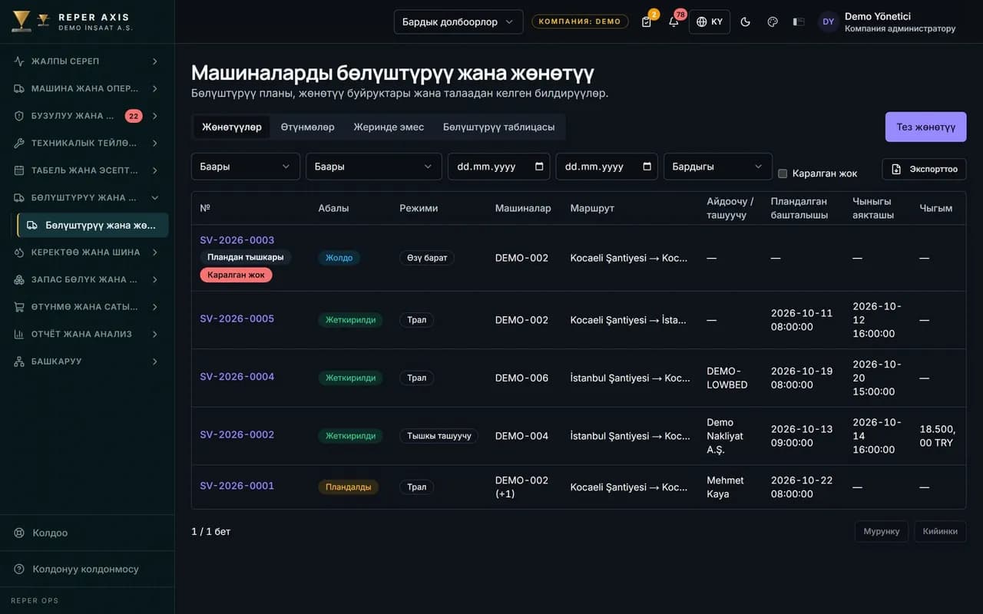
Task: Click the ЖАЛПЫ СЕРЕП pulse icon
Action: point(19,61)
